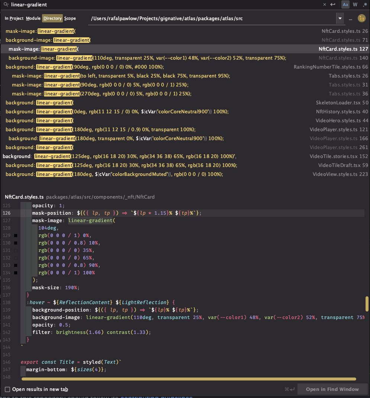The height and width of the screenshot is (398, 370).
Task: Open the directory path dropdown arrow
Action: click(x=340, y=19)
